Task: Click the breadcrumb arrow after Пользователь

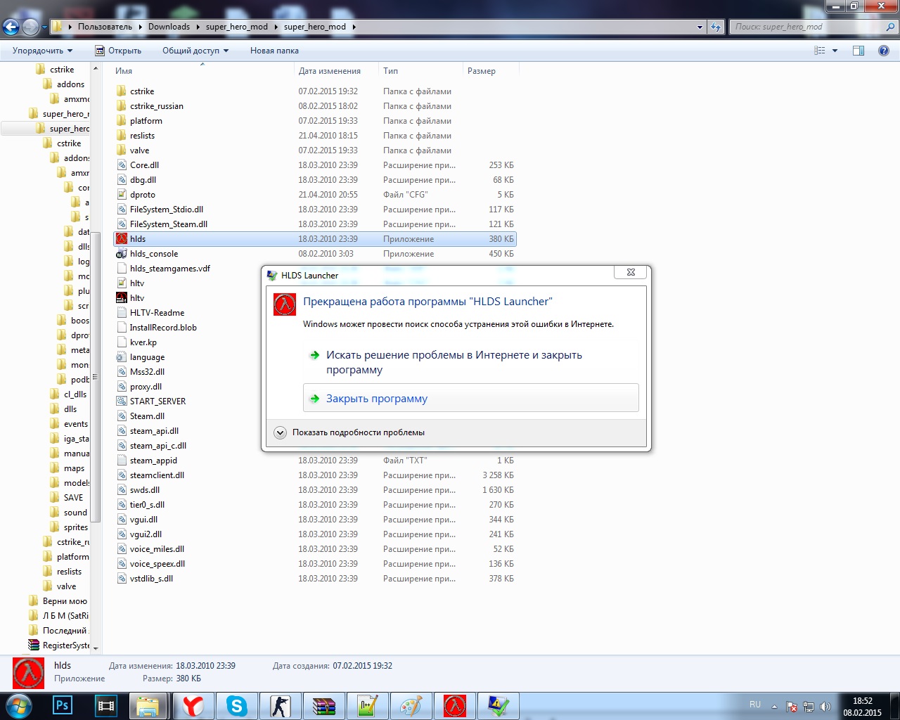Action: click(140, 27)
